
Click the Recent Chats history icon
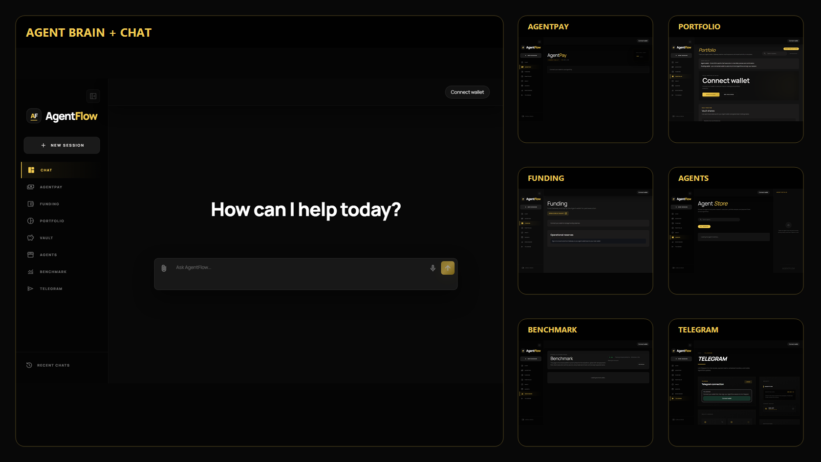[x=29, y=365]
